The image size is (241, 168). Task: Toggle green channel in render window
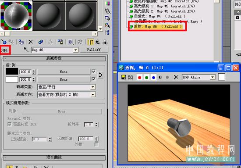click(x=146, y=77)
